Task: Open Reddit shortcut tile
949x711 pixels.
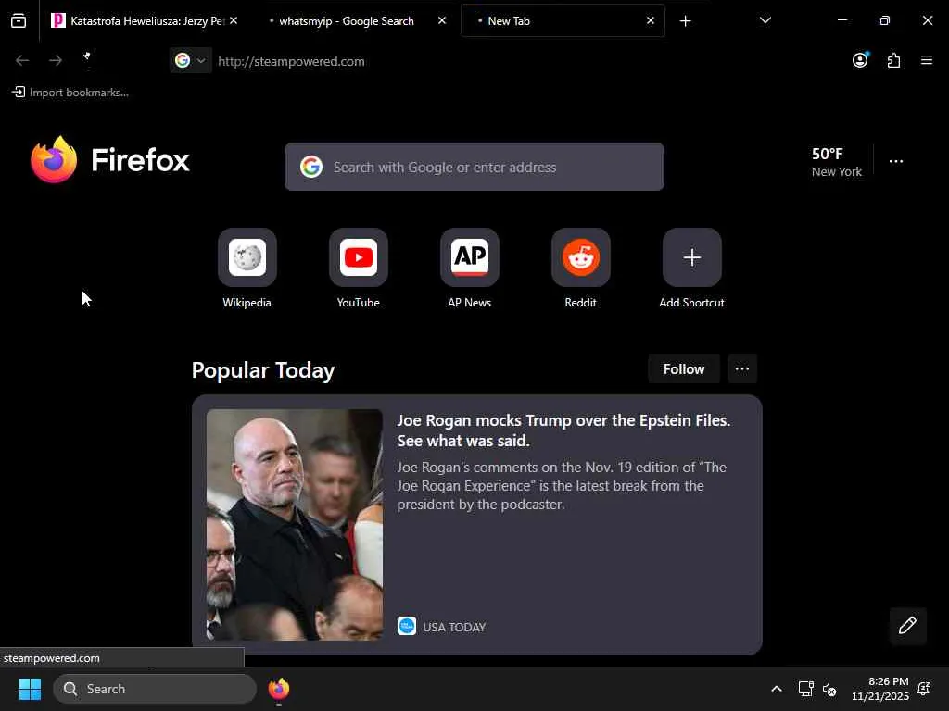Action: (581, 257)
